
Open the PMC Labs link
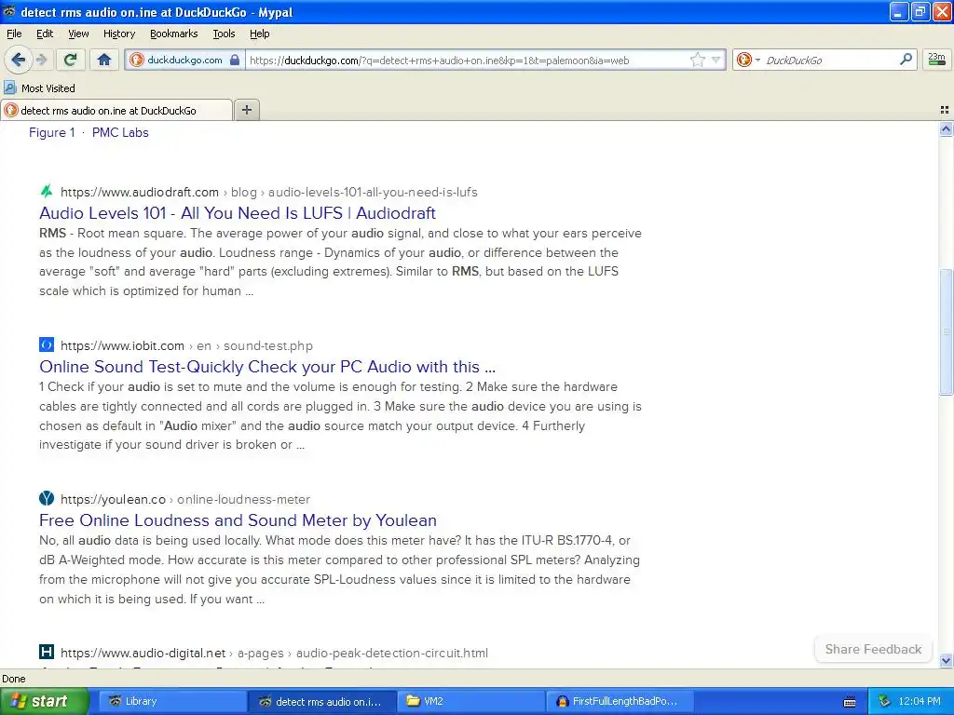point(120,132)
